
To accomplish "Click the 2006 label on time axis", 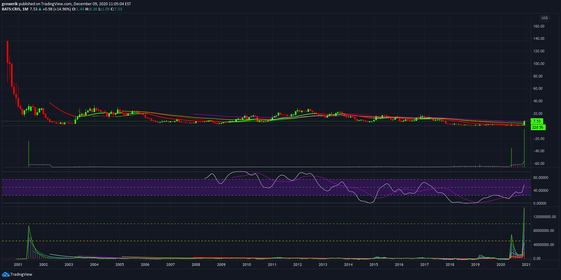I will (145, 265).
